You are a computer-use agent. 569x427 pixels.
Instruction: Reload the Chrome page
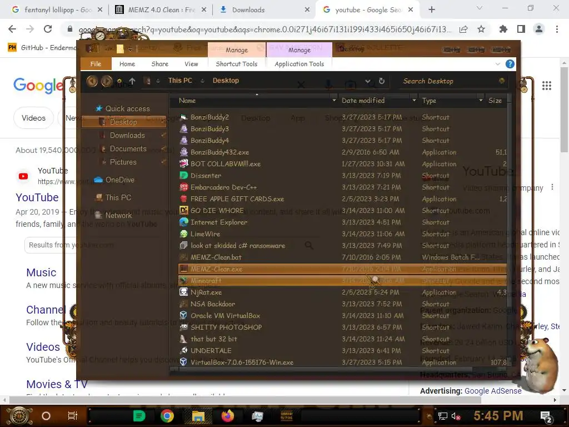(x=48, y=29)
